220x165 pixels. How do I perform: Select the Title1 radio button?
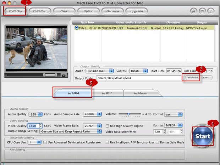click(x=76, y=28)
